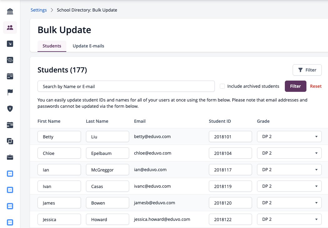Viewport: 328px width, 228px height.
Task: Edit Student ID field 2018122
Action: 230,219
